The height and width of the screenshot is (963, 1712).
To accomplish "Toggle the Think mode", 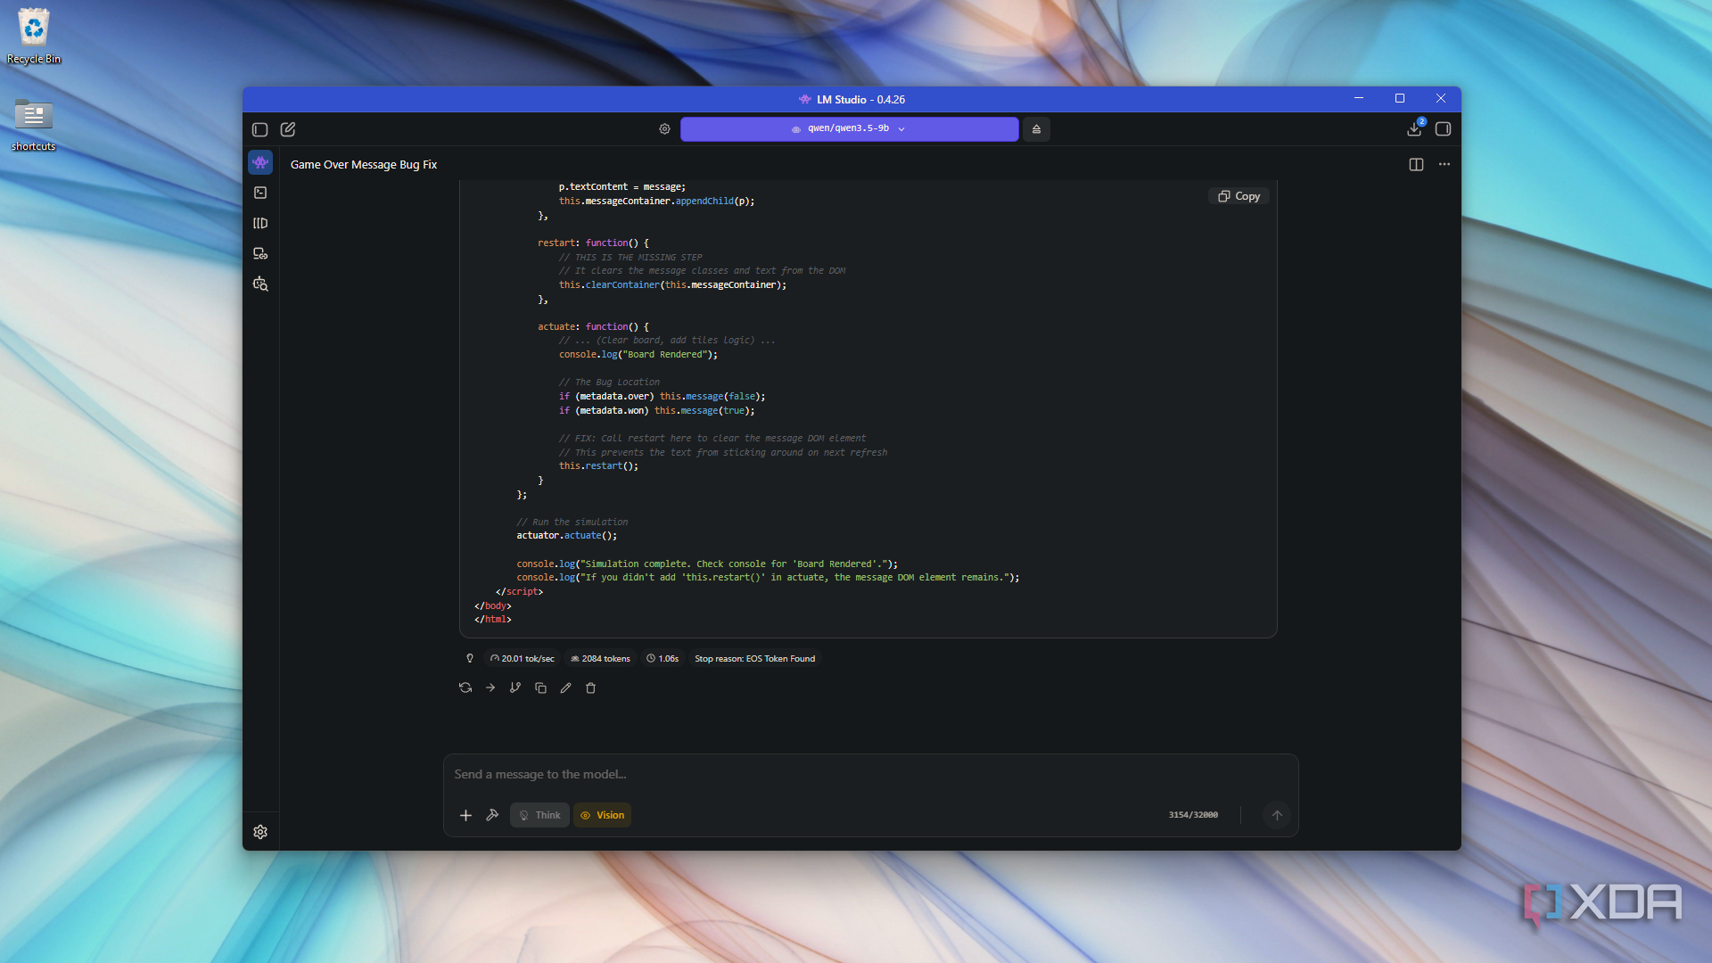I will 539,815.
